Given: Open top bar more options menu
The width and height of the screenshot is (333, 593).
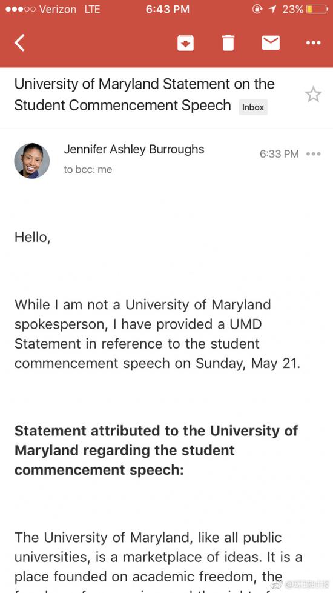Looking at the screenshot, I should pyautogui.click(x=314, y=42).
